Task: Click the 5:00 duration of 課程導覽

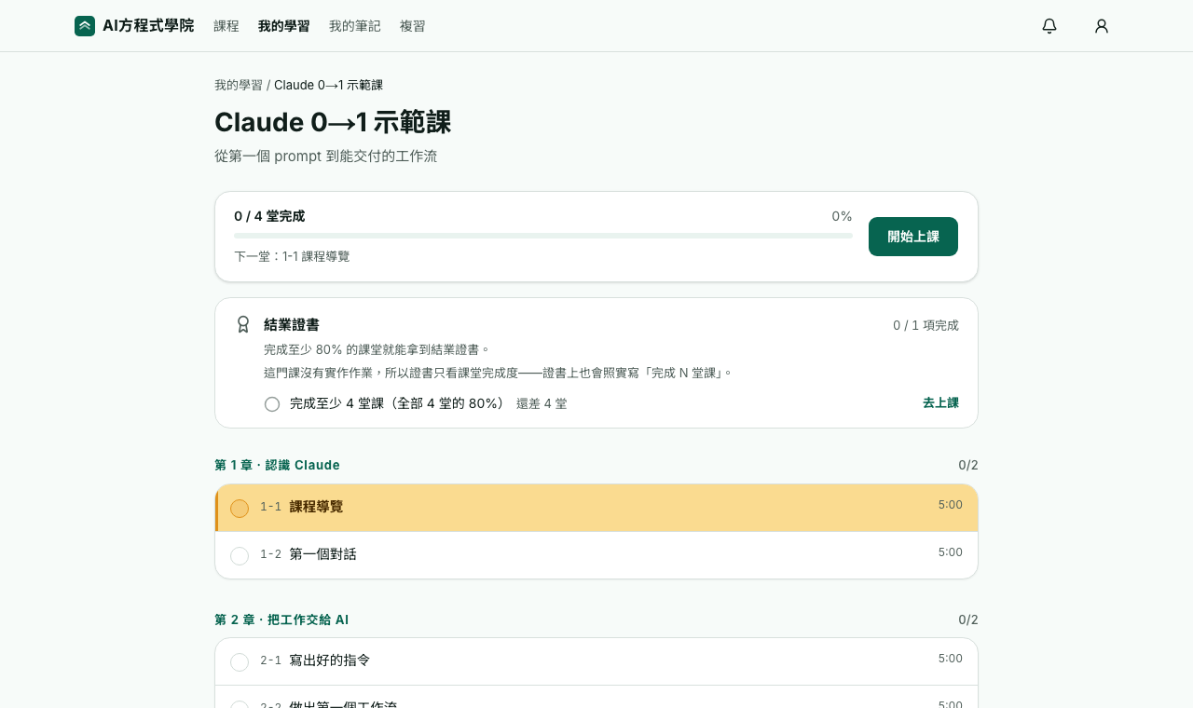Action: click(950, 505)
